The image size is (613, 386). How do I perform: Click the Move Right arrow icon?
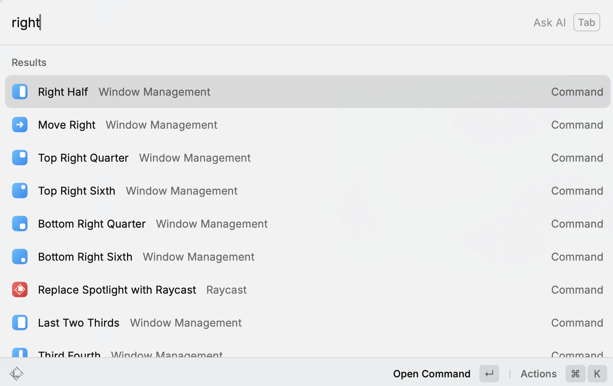click(x=20, y=125)
